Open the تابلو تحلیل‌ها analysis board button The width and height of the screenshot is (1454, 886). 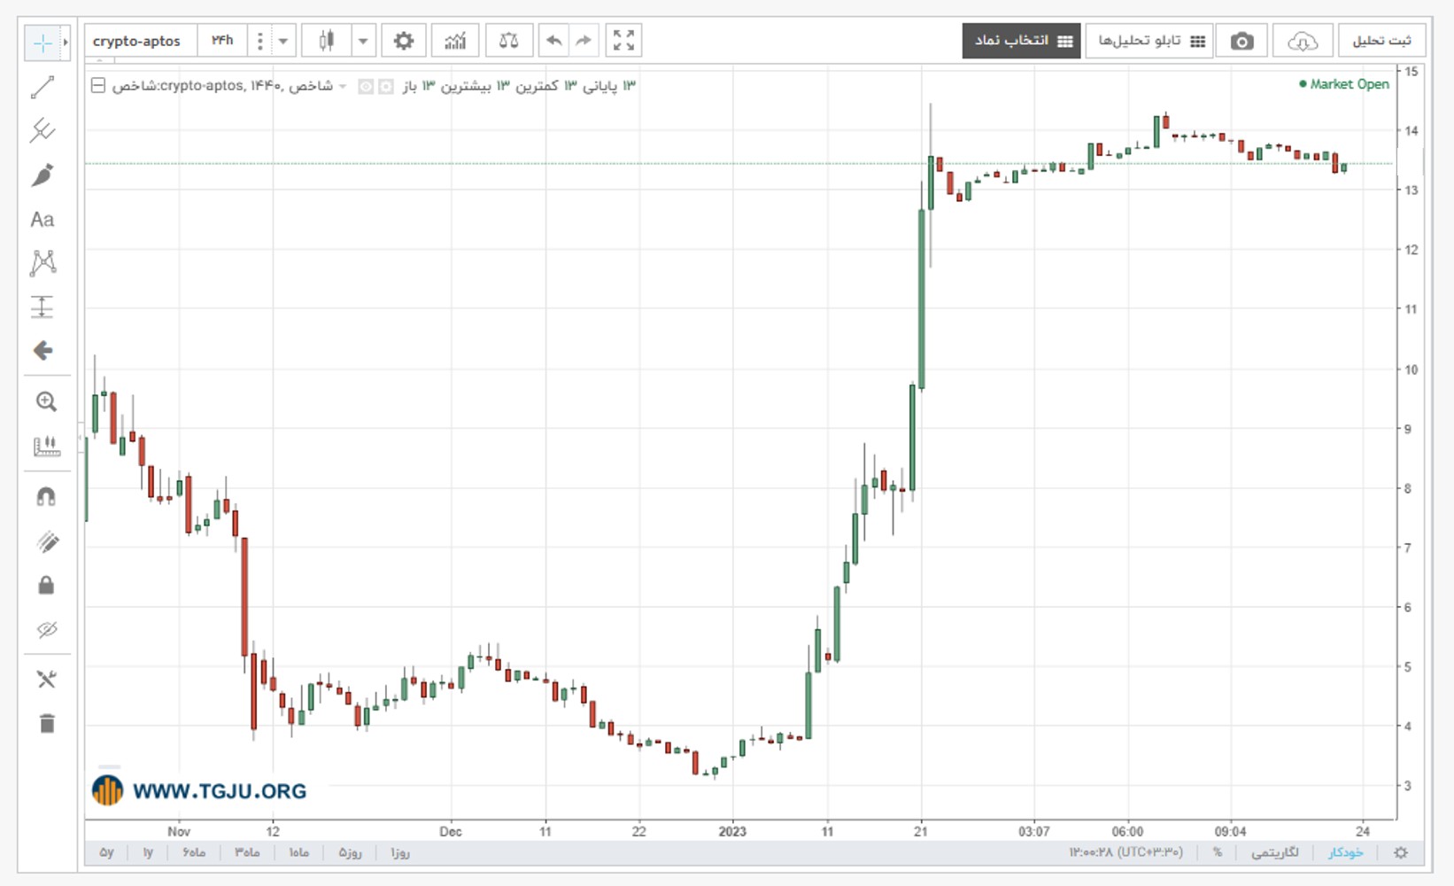tap(1149, 41)
